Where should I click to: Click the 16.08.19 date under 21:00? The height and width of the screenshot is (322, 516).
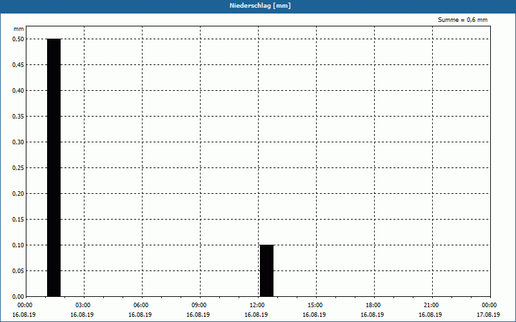pos(430,314)
